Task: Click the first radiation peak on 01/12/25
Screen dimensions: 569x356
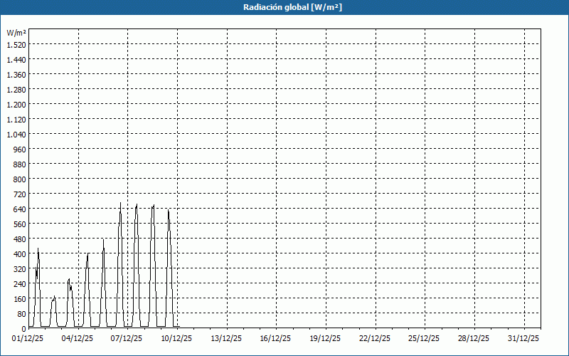Action: coord(38,250)
